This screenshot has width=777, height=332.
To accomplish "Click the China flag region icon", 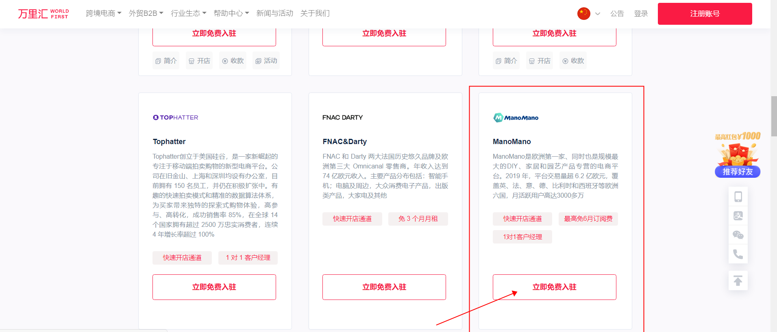I will point(584,13).
